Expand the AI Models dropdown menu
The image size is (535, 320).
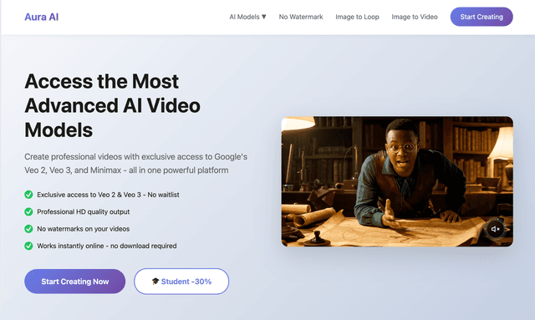click(x=247, y=17)
